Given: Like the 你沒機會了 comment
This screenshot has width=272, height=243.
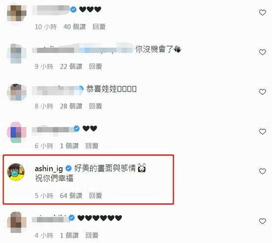Looking at the screenshot, I should (262, 52).
